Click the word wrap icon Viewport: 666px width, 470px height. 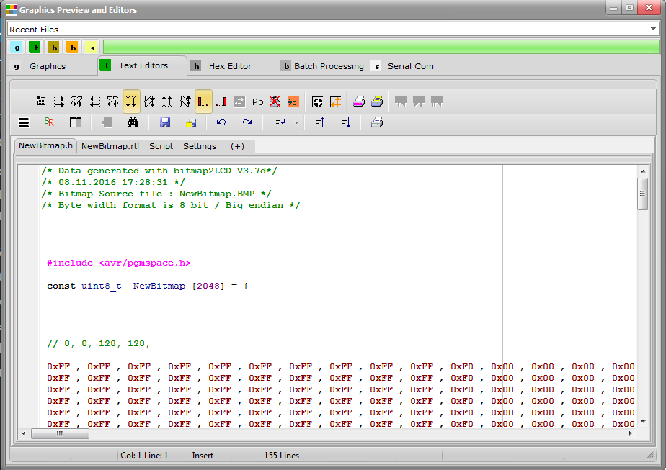click(x=280, y=122)
